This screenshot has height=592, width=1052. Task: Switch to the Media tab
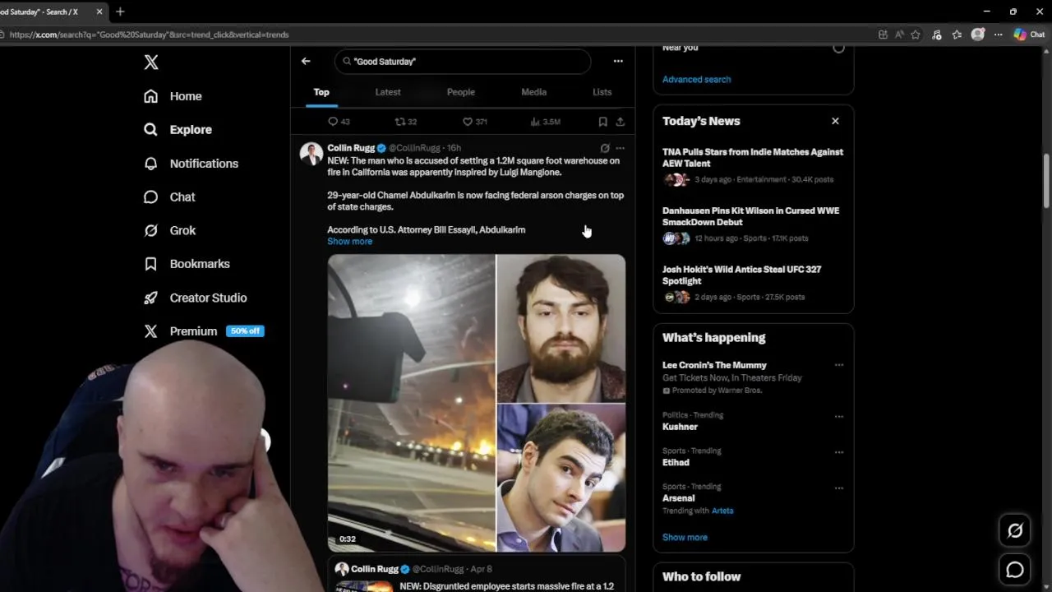(534, 92)
